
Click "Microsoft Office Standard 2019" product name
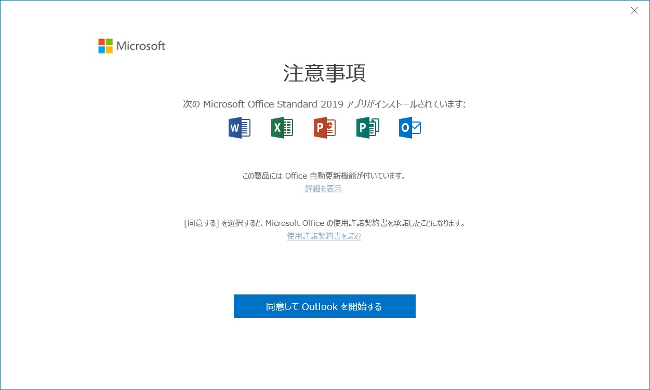click(x=272, y=104)
